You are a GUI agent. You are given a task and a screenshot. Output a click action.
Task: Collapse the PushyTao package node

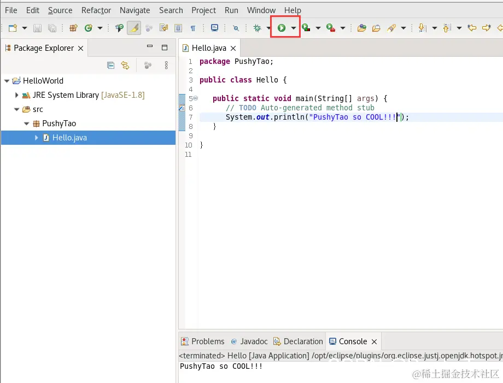(27, 123)
